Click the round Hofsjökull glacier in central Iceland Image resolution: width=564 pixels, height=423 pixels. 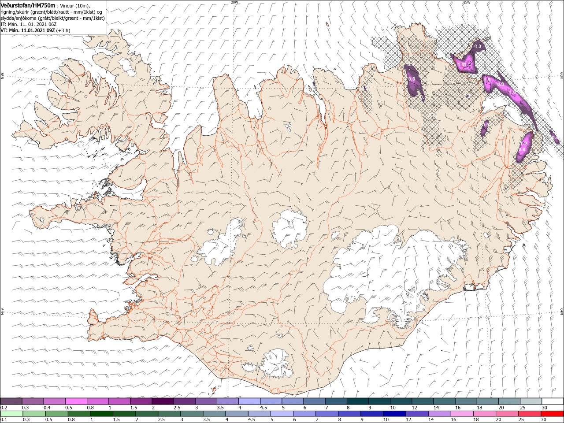[x=289, y=229]
